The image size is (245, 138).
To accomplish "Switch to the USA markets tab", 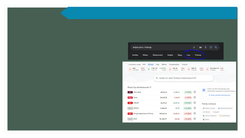I will 144,65.
